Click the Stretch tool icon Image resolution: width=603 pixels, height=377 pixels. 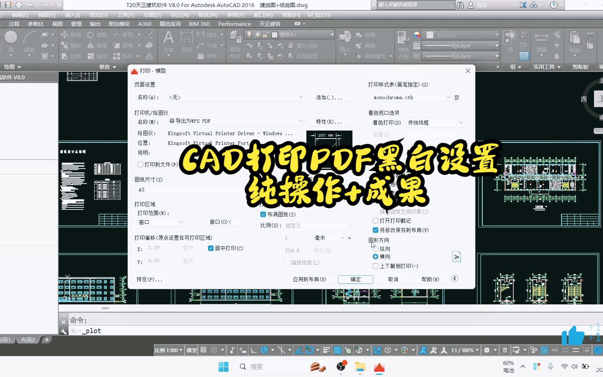65,56
